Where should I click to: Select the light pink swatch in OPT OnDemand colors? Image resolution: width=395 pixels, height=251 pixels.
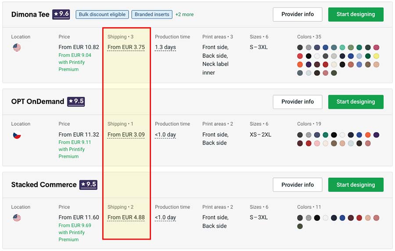317,144
